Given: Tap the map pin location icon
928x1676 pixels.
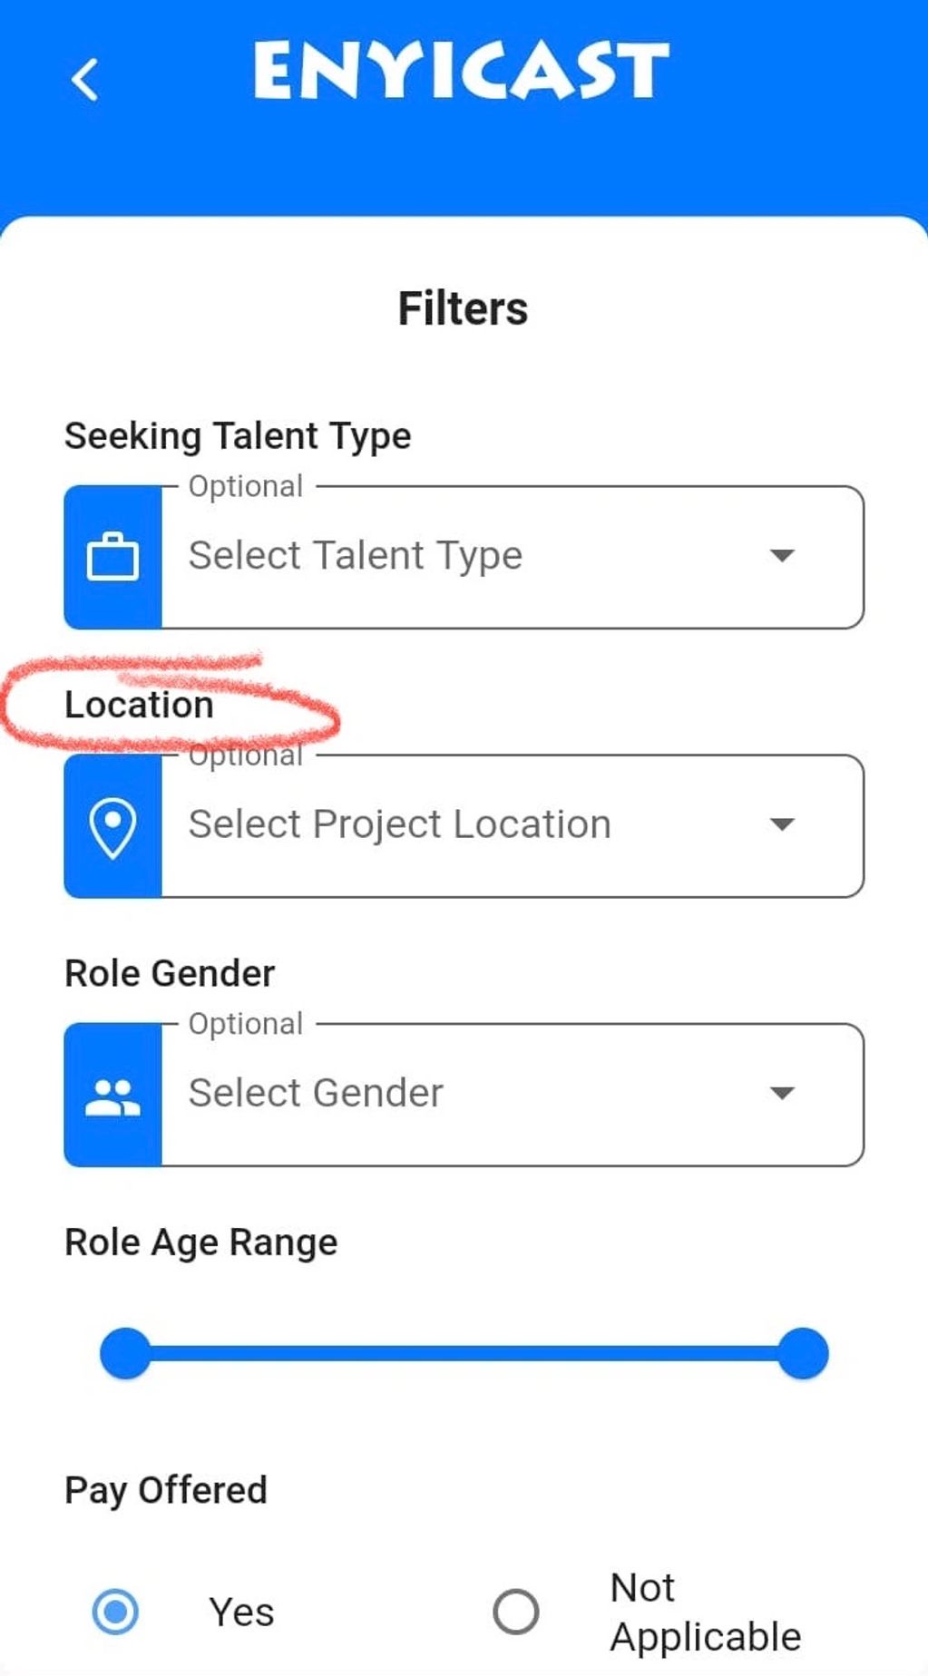Looking at the screenshot, I should (112, 826).
